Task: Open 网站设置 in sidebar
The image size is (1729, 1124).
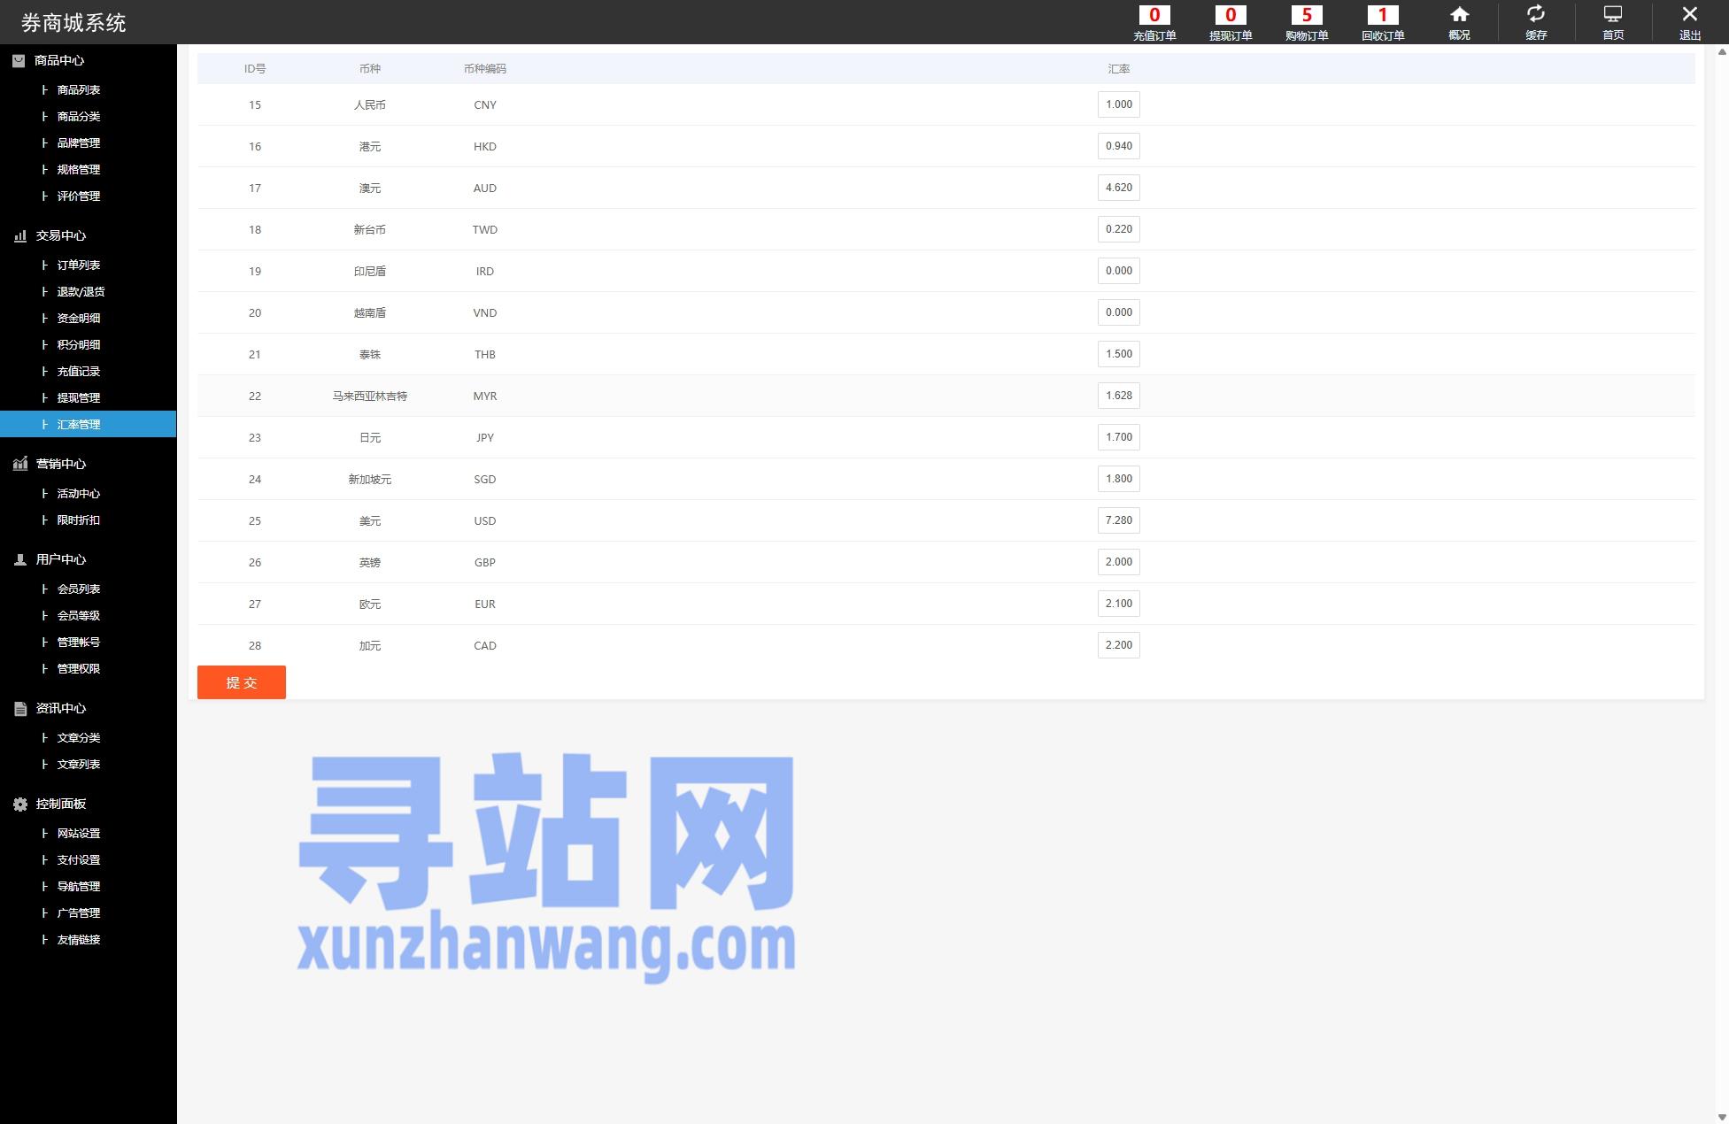Action: (x=79, y=834)
